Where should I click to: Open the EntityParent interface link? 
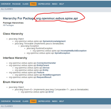[43, 65]
